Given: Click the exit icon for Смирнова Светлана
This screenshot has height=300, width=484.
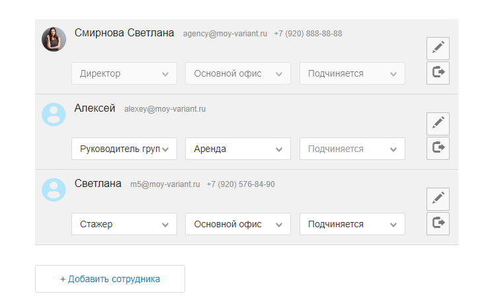Looking at the screenshot, I should point(438,73).
